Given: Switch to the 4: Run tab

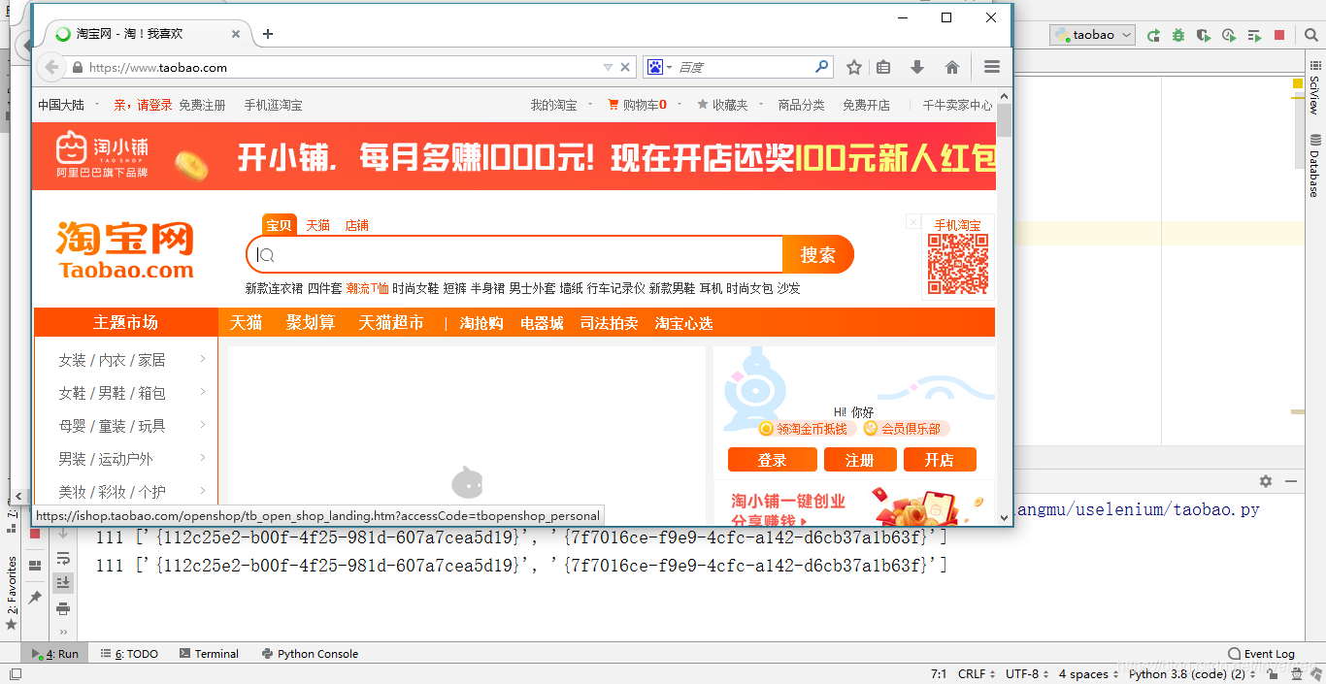Looking at the screenshot, I should click(x=55, y=654).
